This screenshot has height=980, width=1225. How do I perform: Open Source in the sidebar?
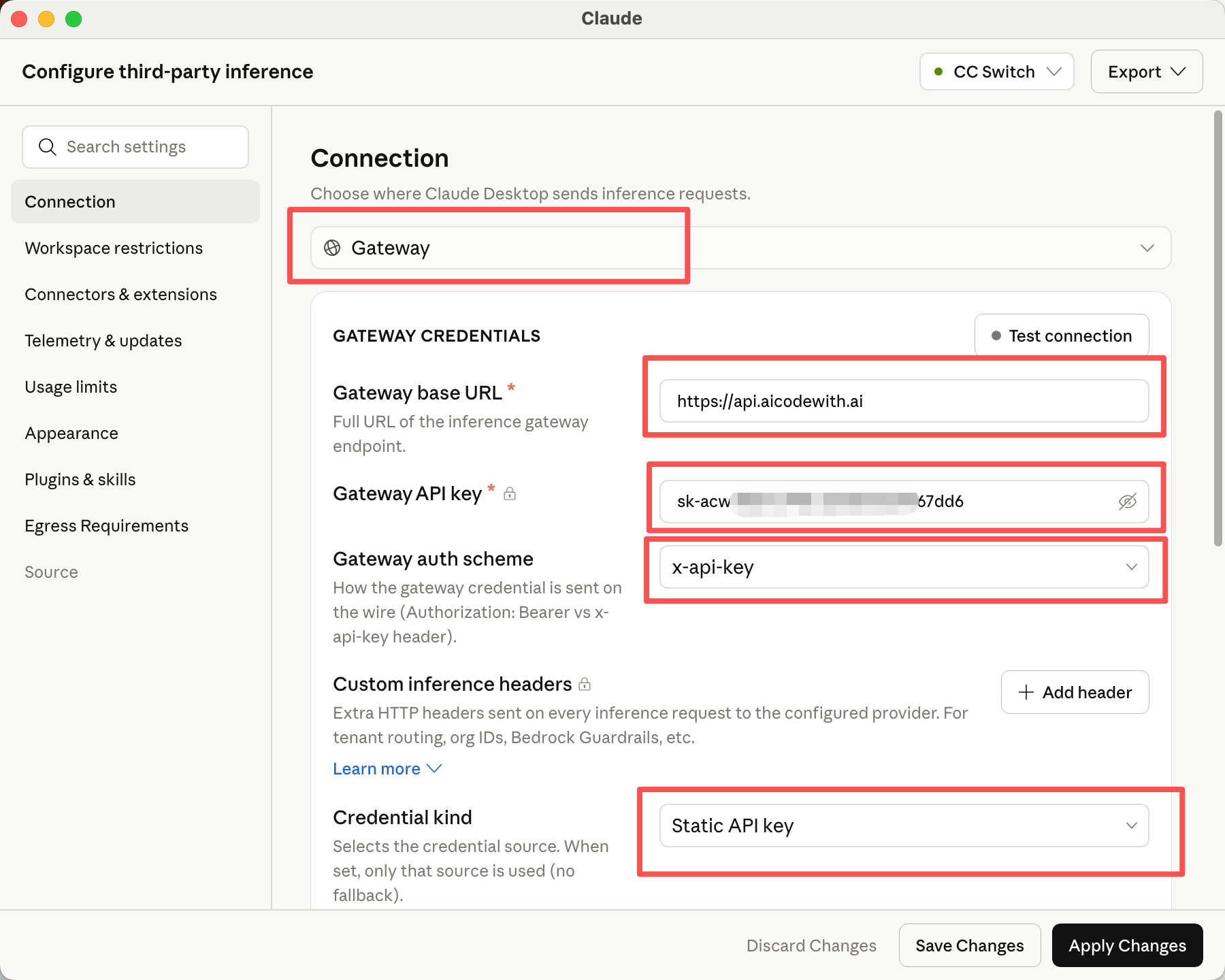tap(135, 572)
